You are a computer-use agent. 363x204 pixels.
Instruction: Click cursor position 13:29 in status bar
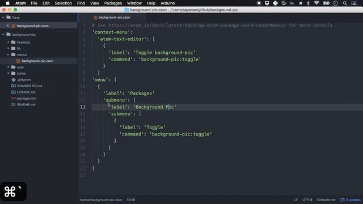click(x=131, y=200)
